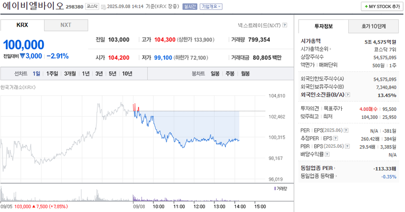Click the 실시간 realtime badge
The height and width of the screenshot is (212, 405).
point(190,7)
